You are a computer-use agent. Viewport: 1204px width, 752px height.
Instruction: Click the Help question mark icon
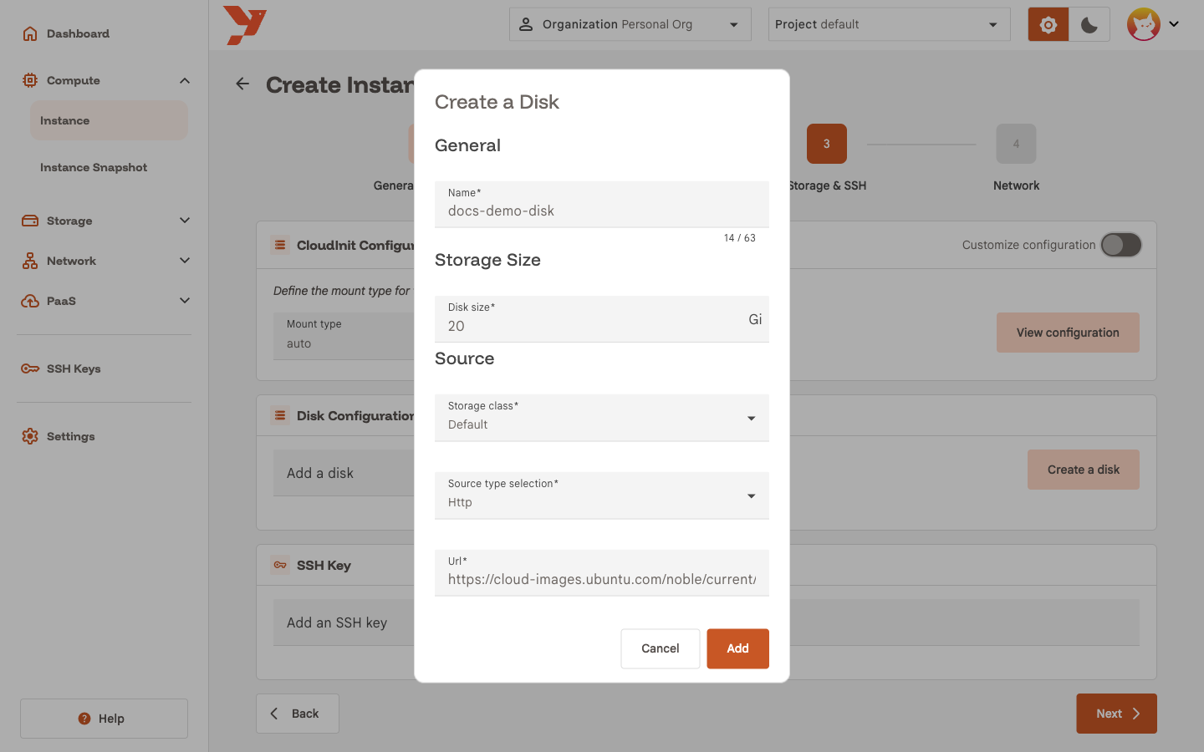[84, 719]
